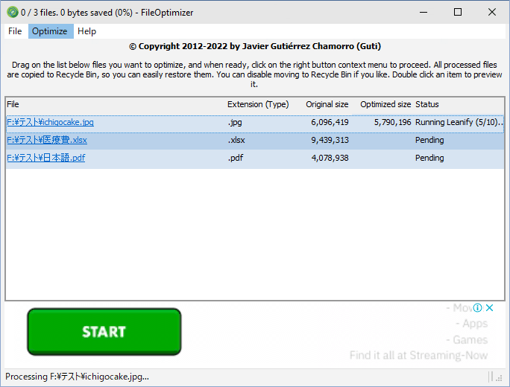The height and width of the screenshot is (387, 510).
Task: Open the 日本語.pdf file link
Action: point(46,158)
